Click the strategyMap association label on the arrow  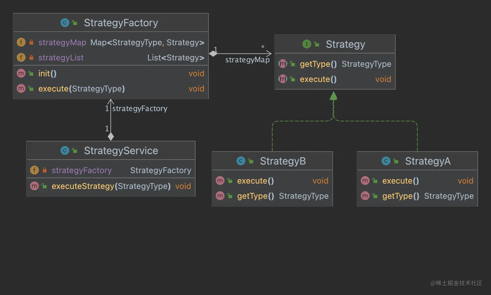(247, 60)
